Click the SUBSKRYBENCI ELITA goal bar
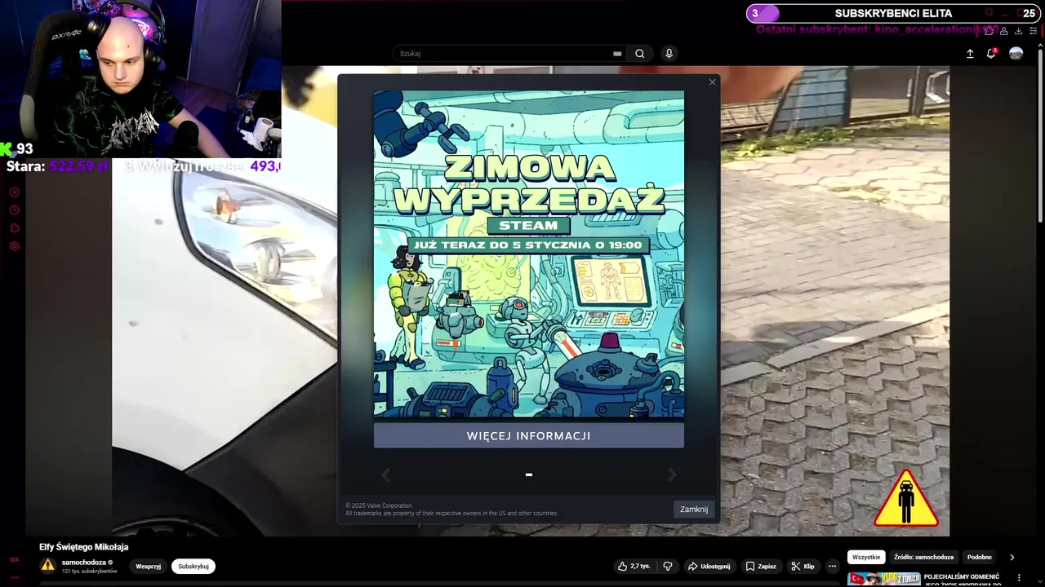Viewport: 1045px width, 587px height. [893, 13]
